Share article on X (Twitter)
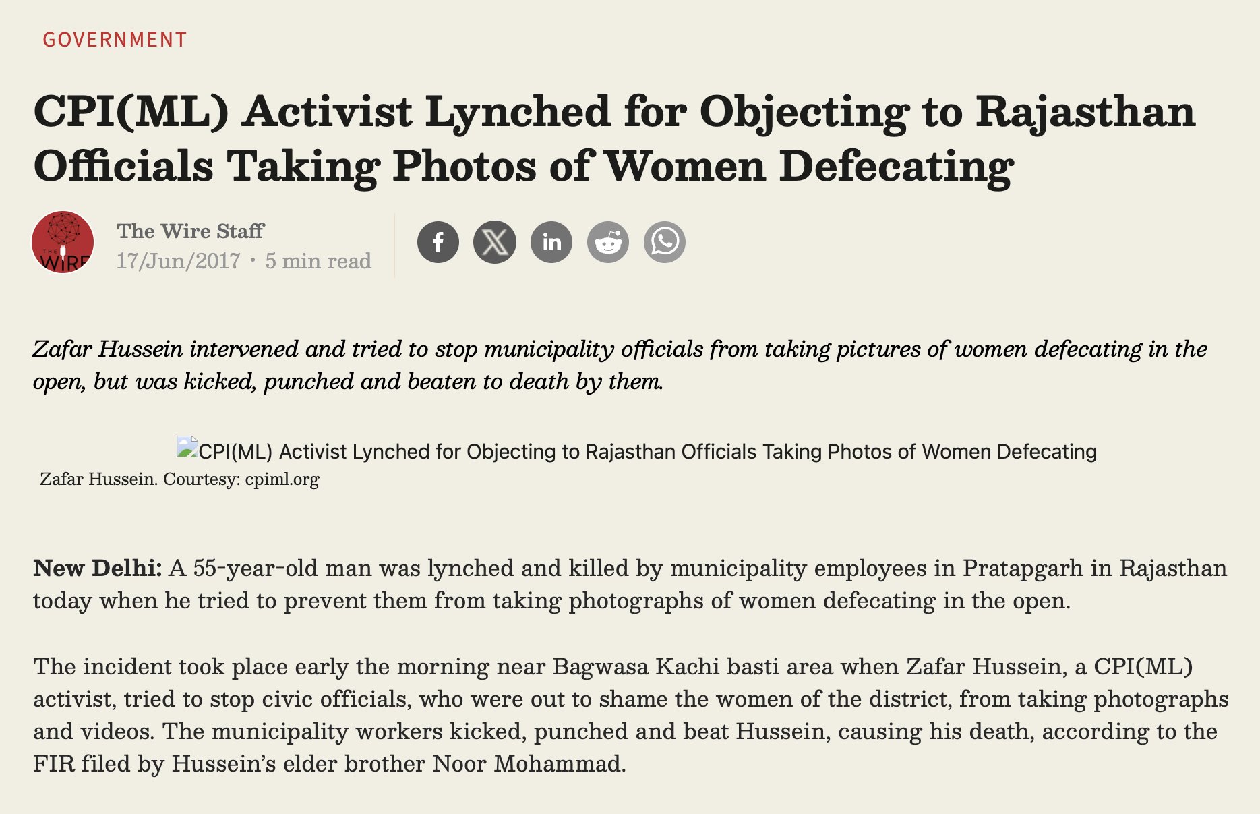The image size is (1260, 814). [x=495, y=242]
